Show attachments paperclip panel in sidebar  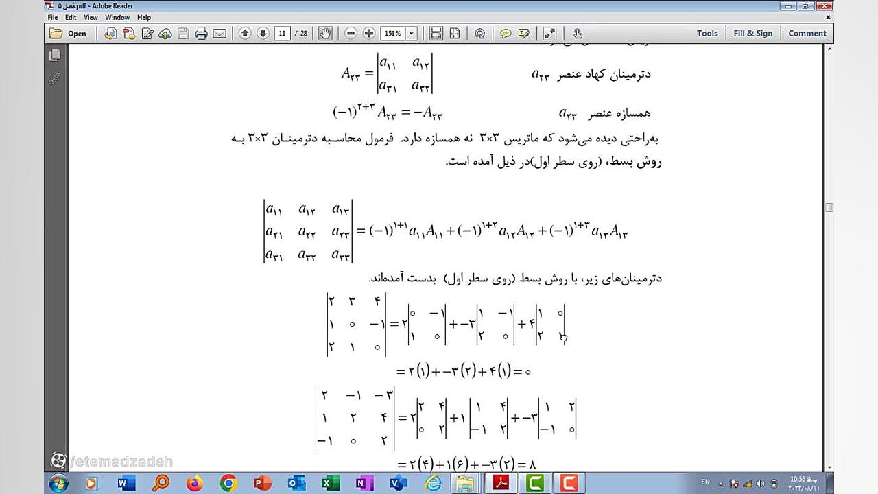point(55,79)
